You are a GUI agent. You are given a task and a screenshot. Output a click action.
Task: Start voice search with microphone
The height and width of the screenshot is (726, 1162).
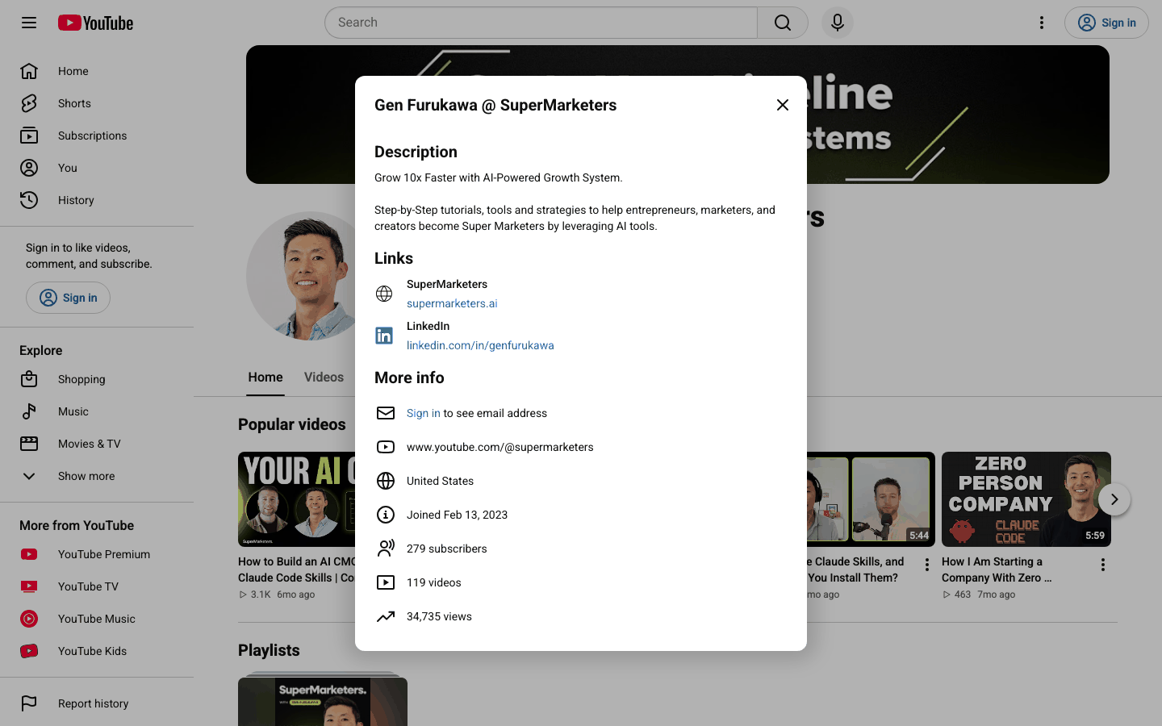(x=838, y=23)
